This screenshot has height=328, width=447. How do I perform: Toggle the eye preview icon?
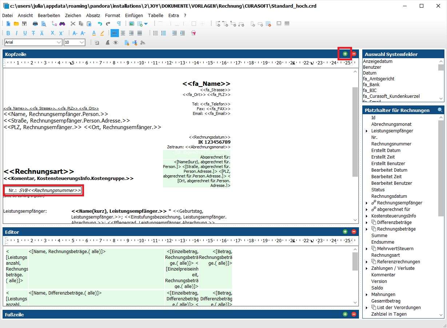coord(116,43)
